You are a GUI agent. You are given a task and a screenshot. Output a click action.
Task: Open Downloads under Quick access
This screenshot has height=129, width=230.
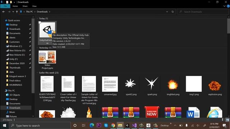pos(15,29)
